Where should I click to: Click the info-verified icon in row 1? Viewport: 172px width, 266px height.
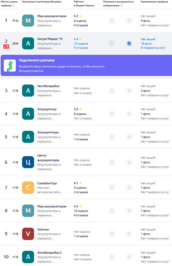[x=129, y=21]
